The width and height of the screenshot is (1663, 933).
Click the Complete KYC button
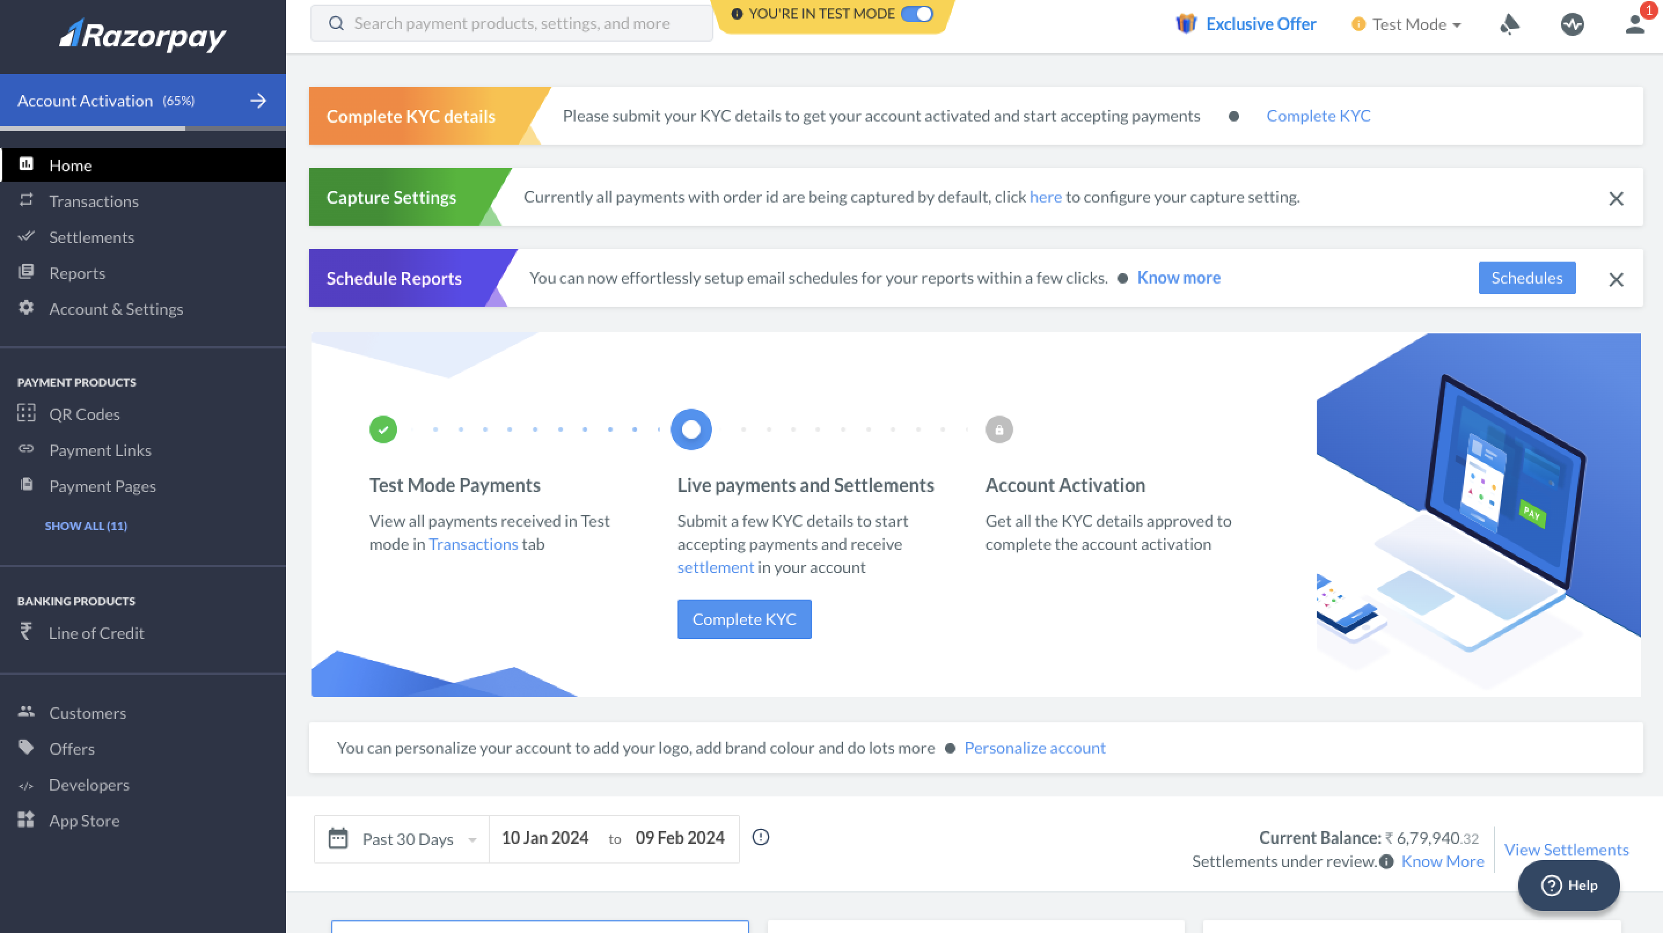pos(743,619)
